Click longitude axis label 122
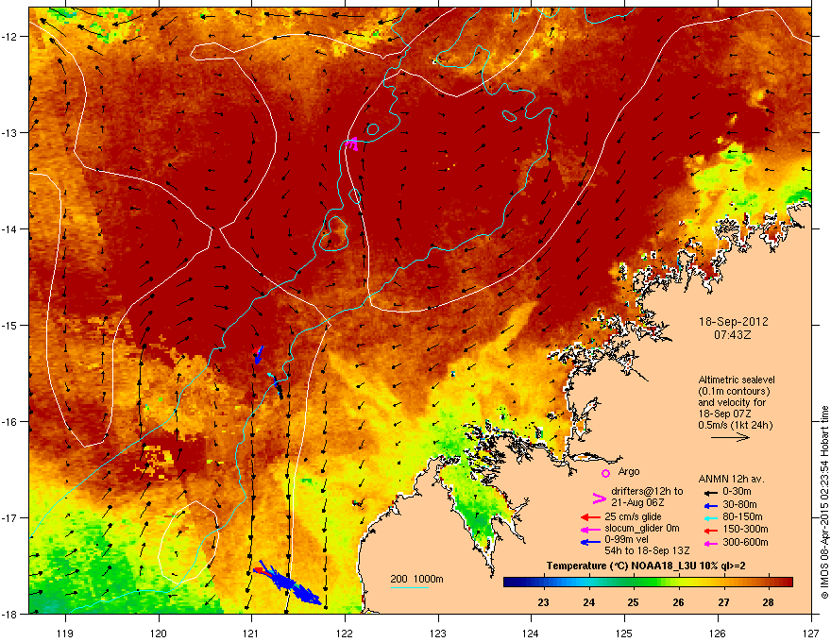Screen dimensions: 831x642 [x=345, y=633]
